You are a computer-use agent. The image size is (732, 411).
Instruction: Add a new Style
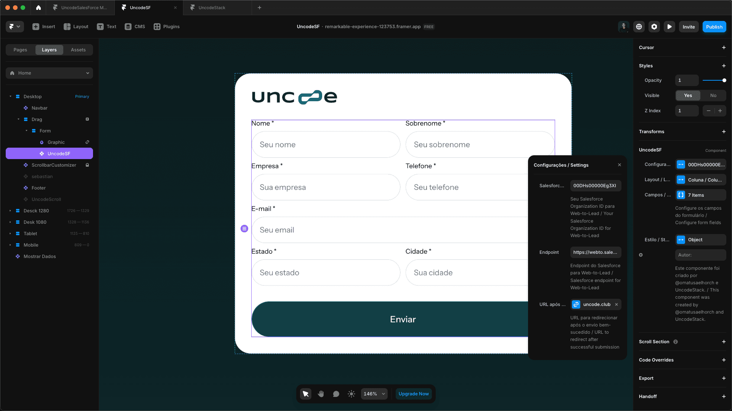724,66
